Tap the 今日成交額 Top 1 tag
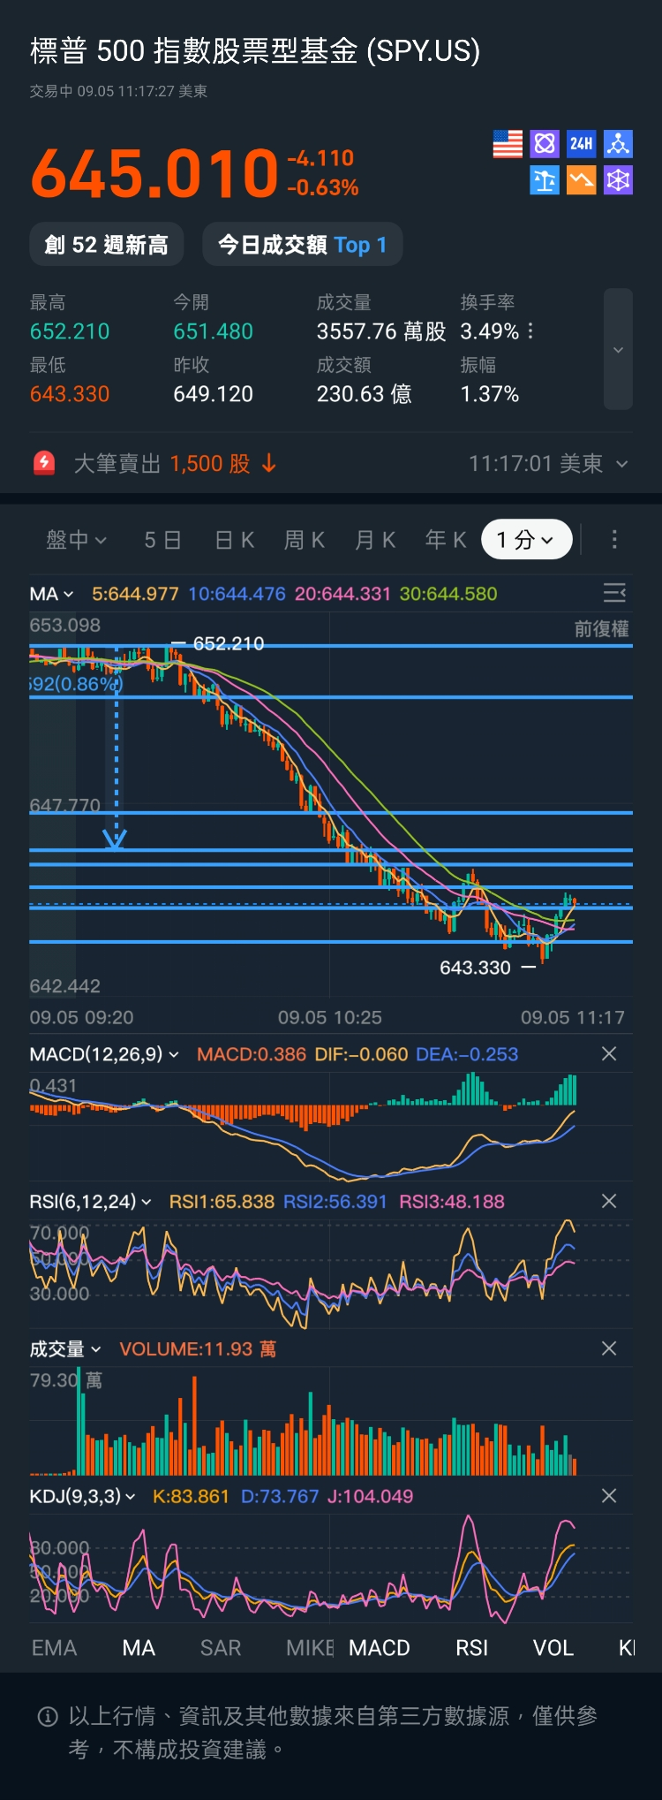This screenshot has height=1800, width=662. (x=302, y=245)
